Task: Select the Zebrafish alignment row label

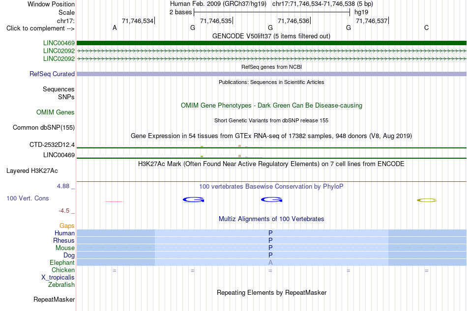Action: tap(61, 285)
